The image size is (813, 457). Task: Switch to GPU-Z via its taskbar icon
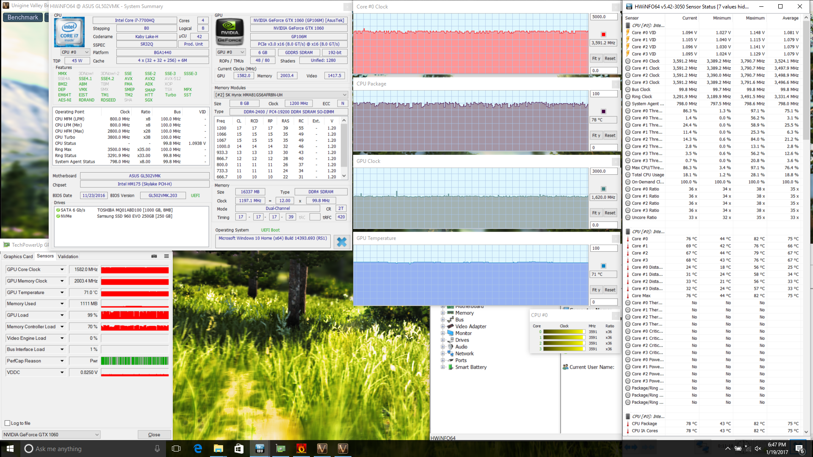[280, 449]
